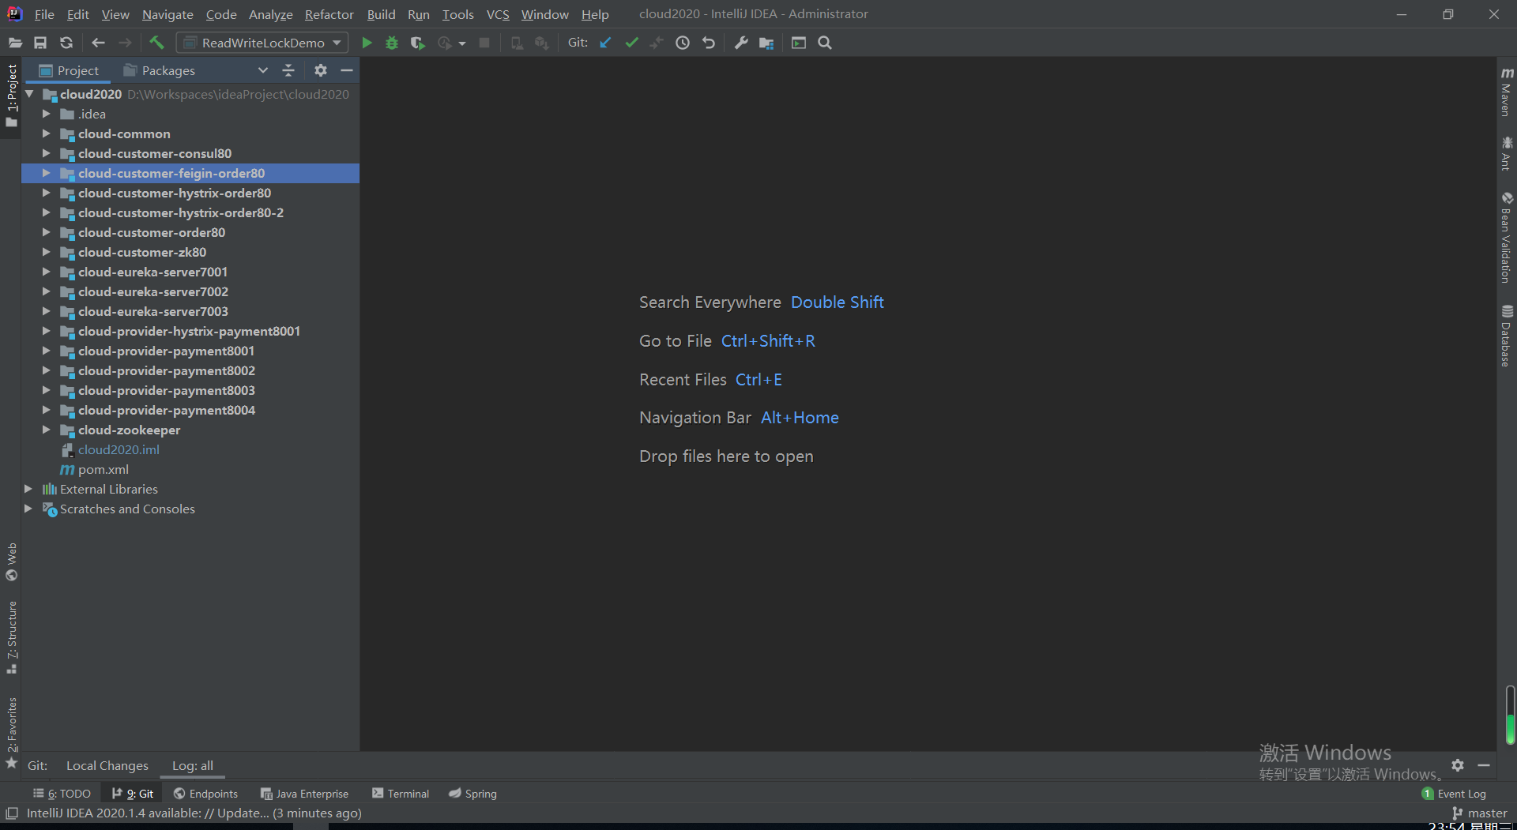Toggle the Structure tool window
The height and width of the screenshot is (830, 1517).
click(x=12, y=637)
